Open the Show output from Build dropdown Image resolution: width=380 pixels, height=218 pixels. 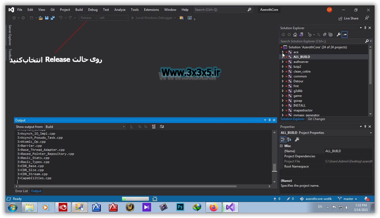click(85, 127)
